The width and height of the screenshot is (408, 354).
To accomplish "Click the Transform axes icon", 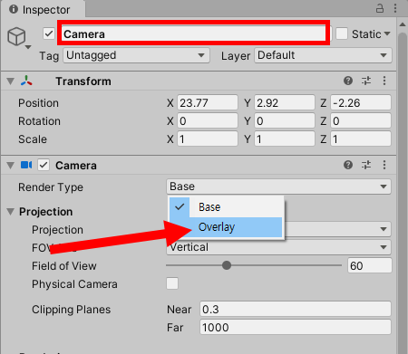I will pyautogui.click(x=26, y=81).
